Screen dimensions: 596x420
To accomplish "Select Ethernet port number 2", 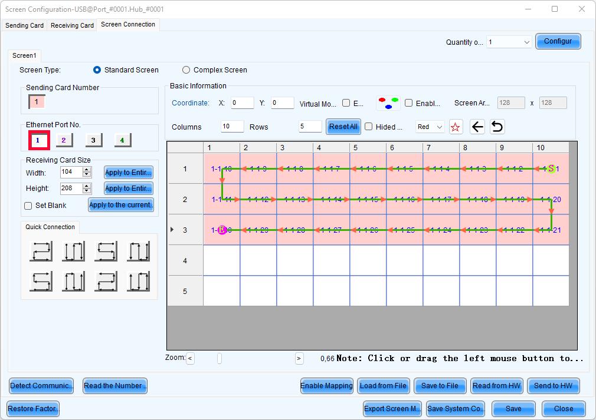I will [x=64, y=140].
